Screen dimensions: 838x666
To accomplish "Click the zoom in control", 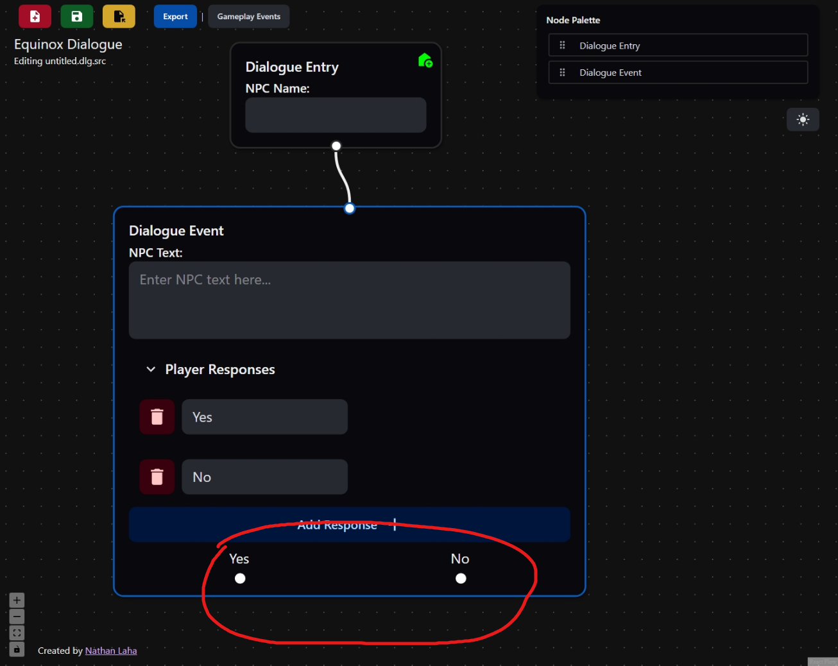I will click(17, 600).
